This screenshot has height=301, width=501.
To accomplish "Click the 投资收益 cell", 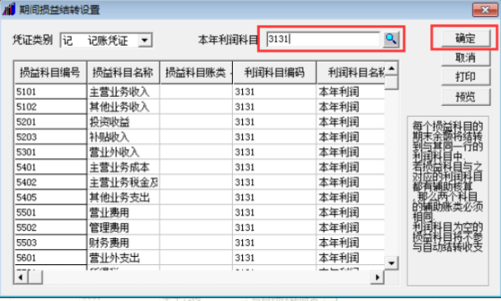I will [x=124, y=122].
